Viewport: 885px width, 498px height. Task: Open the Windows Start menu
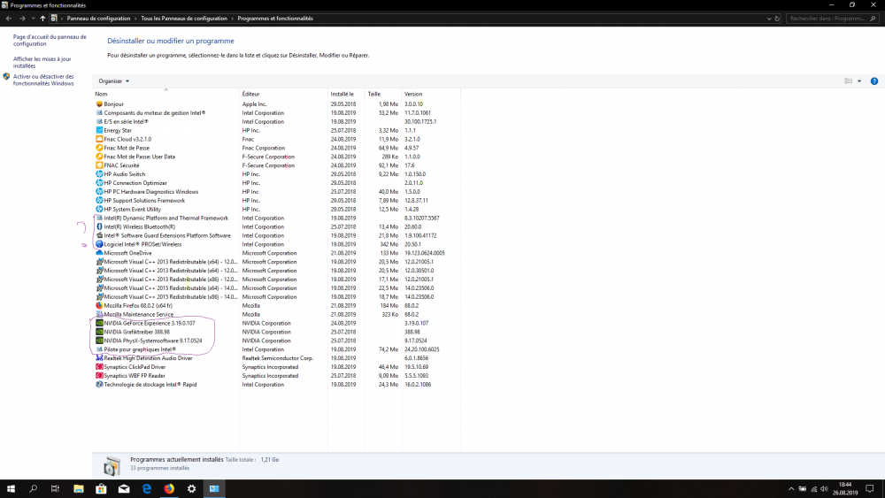pos(11,489)
